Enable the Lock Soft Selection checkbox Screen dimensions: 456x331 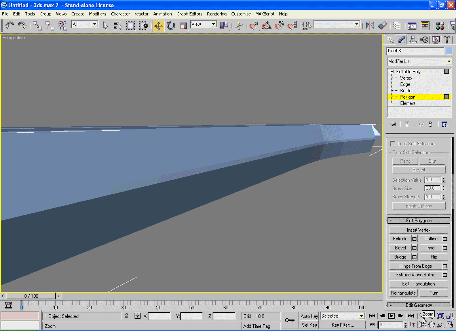pyautogui.click(x=393, y=143)
